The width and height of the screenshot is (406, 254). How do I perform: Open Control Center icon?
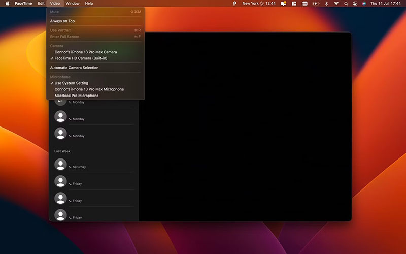coord(355,4)
